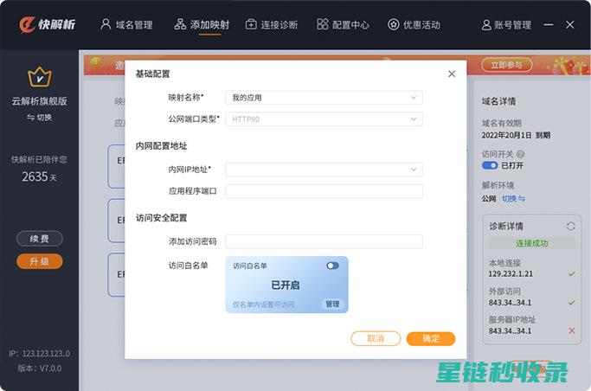591x391 pixels.
Task: Open the 公网端口类型 dropdown
Action: (x=324, y=119)
